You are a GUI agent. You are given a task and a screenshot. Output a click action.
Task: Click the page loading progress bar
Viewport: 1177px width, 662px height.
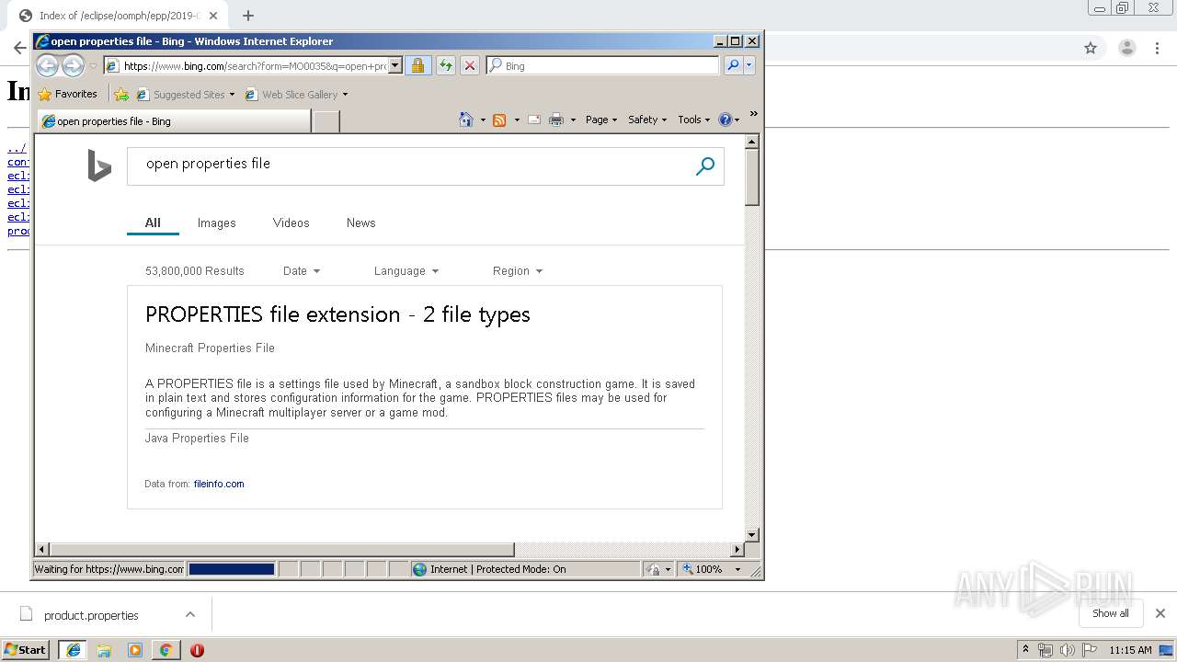231,569
